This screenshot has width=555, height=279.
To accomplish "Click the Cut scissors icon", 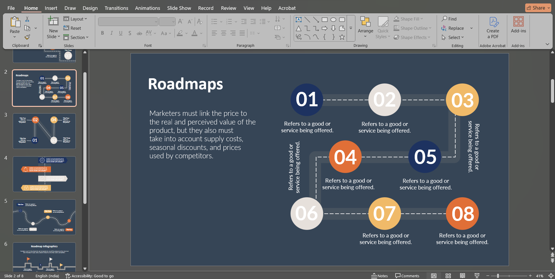I will pos(27,18).
